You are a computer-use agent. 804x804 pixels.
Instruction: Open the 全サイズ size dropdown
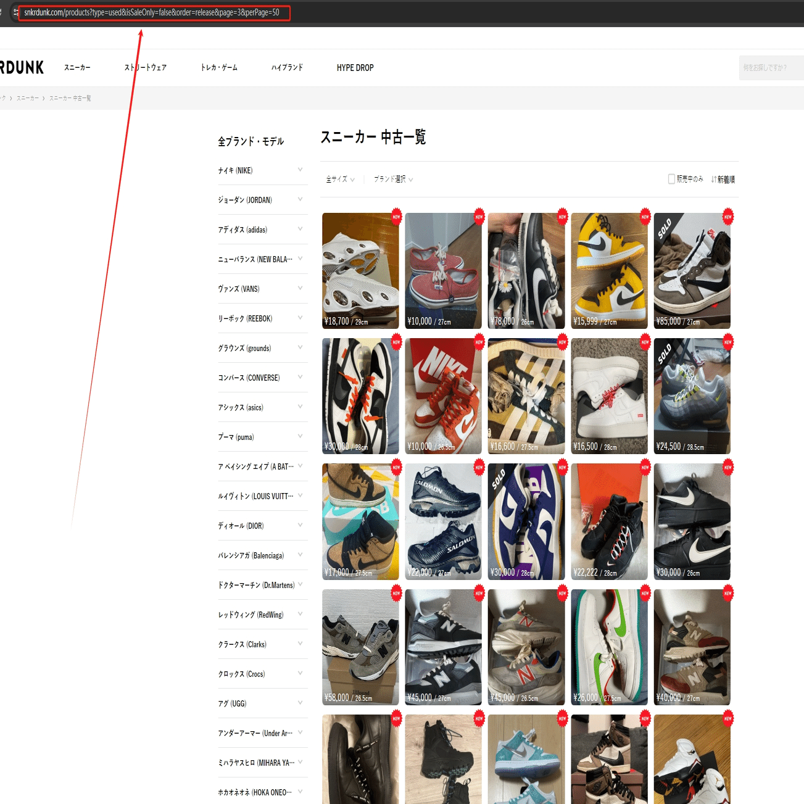pos(340,179)
